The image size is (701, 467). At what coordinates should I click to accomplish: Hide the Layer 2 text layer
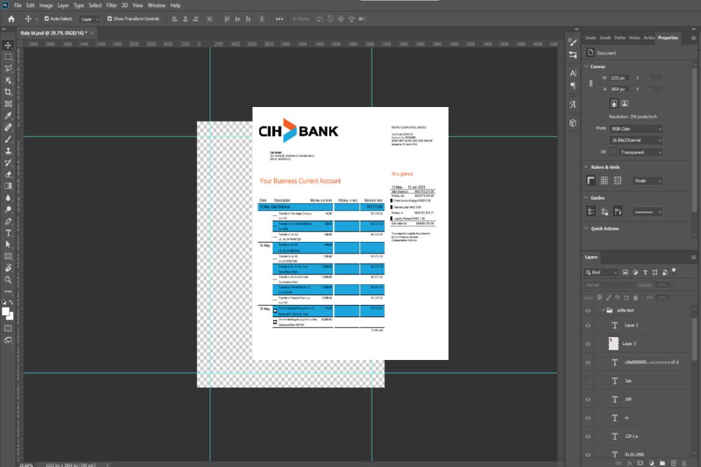588,326
